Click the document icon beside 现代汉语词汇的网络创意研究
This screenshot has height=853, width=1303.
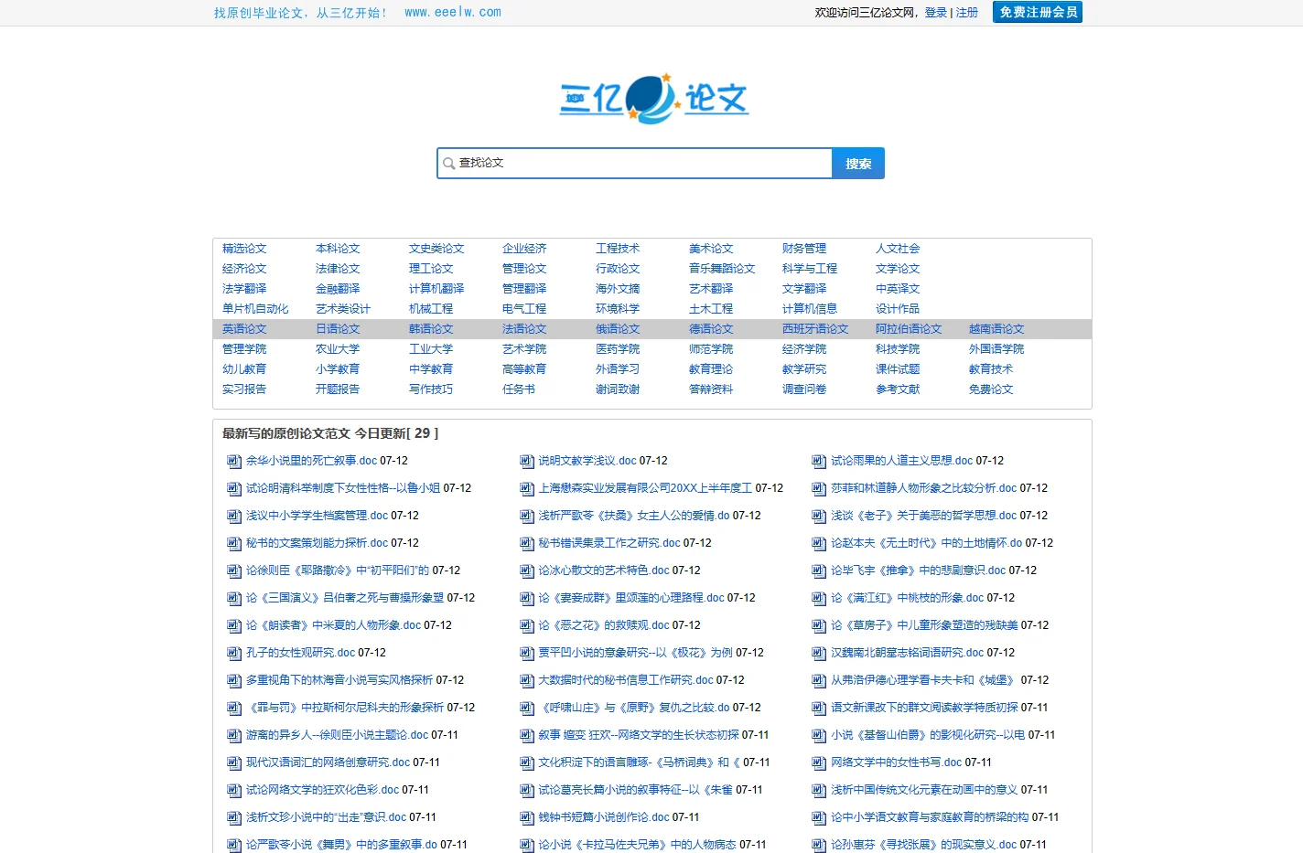[233, 763]
